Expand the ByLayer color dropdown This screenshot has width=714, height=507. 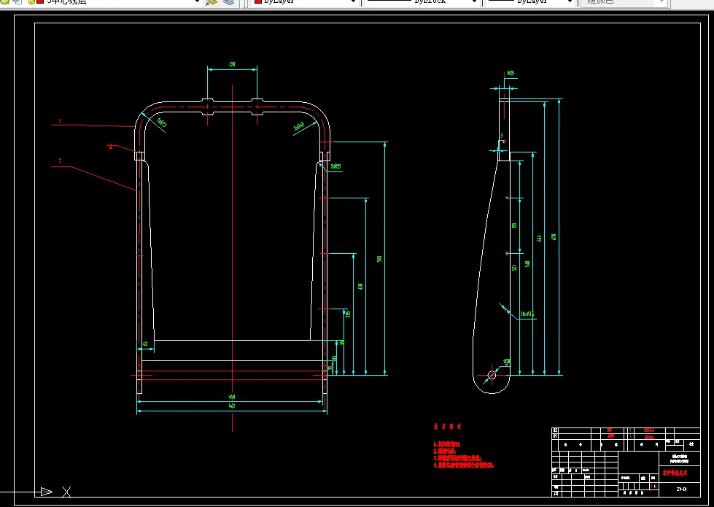(x=354, y=2)
